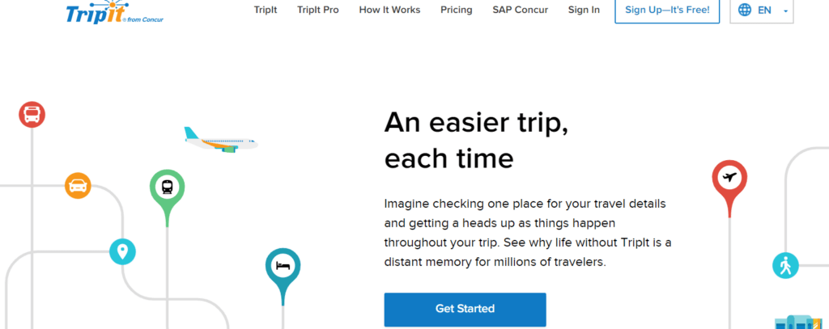The height and width of the screenshot is (329, 829).
Task: Click the globe language icon
Action: 746,11
